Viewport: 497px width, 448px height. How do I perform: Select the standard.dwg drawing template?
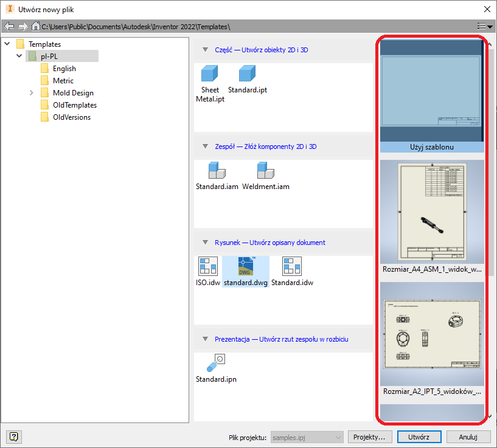pos(246,267)
